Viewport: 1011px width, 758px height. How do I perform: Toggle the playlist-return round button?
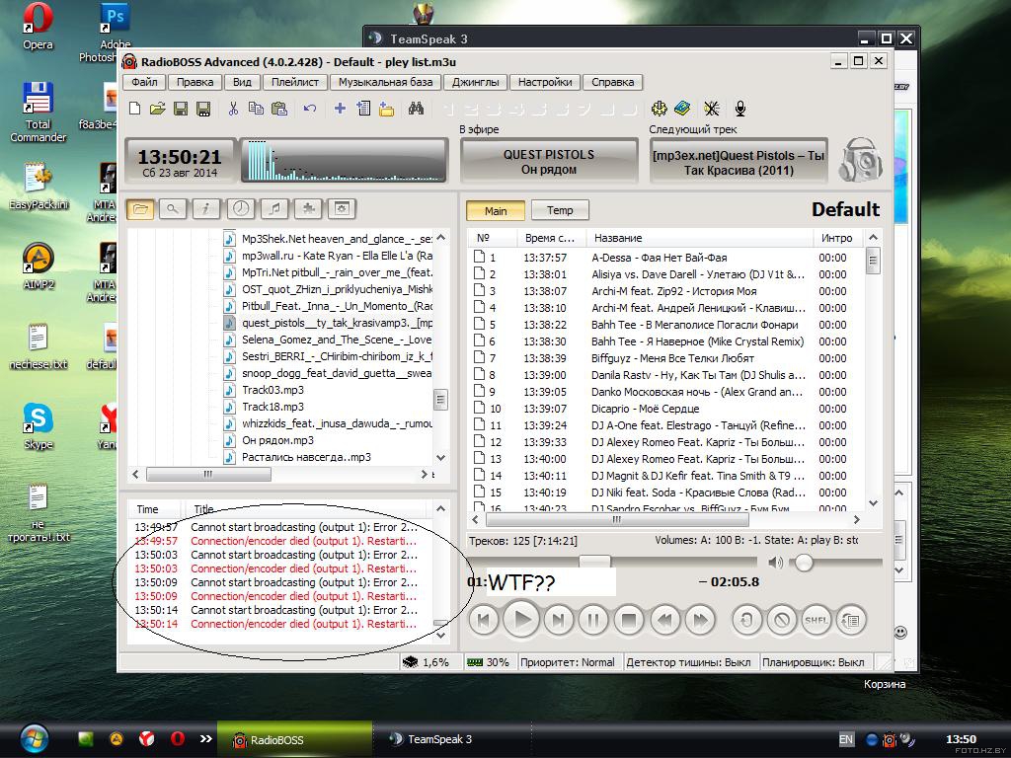pos(851,620)
